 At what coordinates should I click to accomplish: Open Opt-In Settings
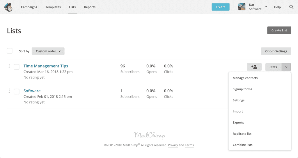pyautogui.click(x=276, y=51)
